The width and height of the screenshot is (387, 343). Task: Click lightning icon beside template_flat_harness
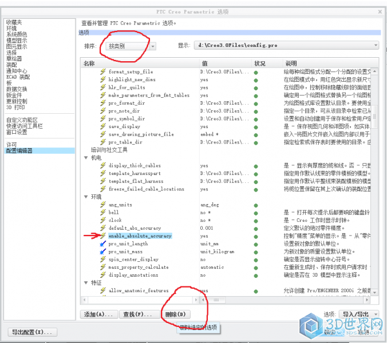click(x=103, y=181)
